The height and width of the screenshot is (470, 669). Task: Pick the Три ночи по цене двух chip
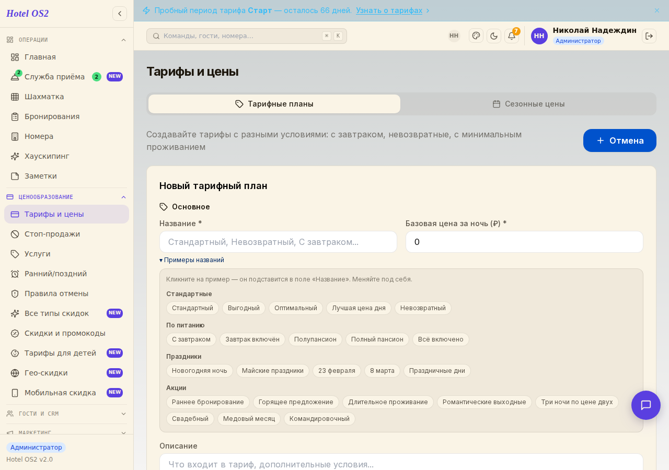577,402
